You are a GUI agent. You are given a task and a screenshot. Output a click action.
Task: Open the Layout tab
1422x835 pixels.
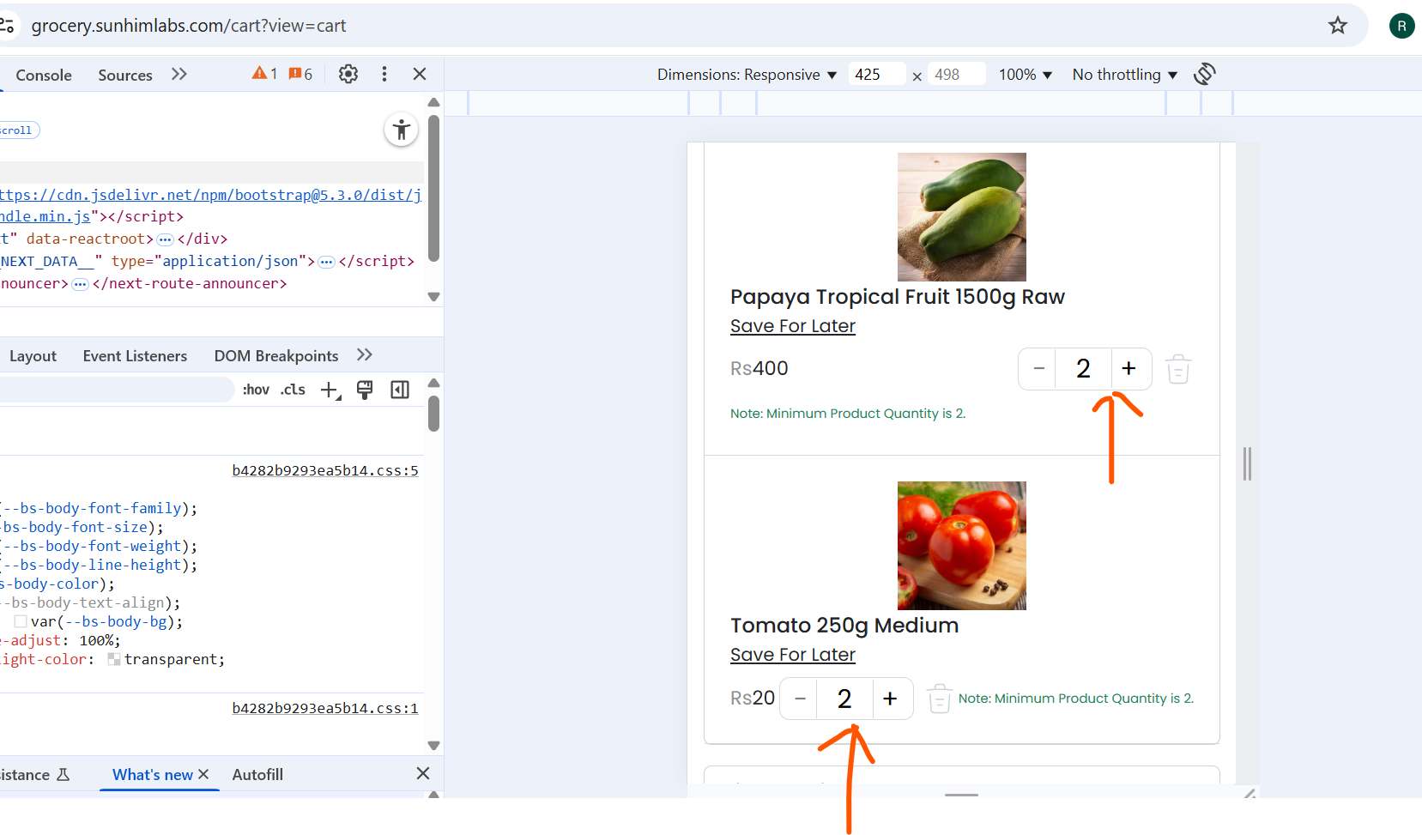click(x=33, y=356)
